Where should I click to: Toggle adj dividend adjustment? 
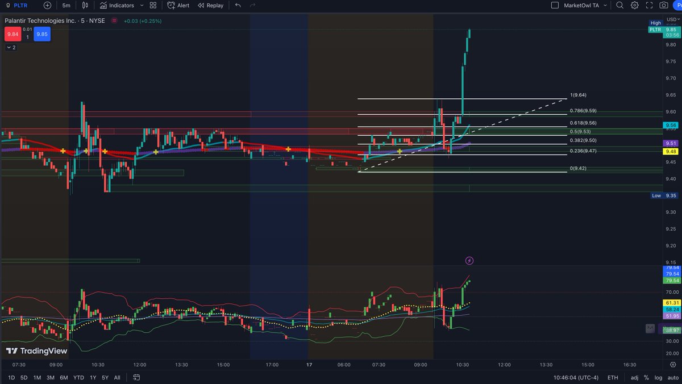(x=634, y=378)
